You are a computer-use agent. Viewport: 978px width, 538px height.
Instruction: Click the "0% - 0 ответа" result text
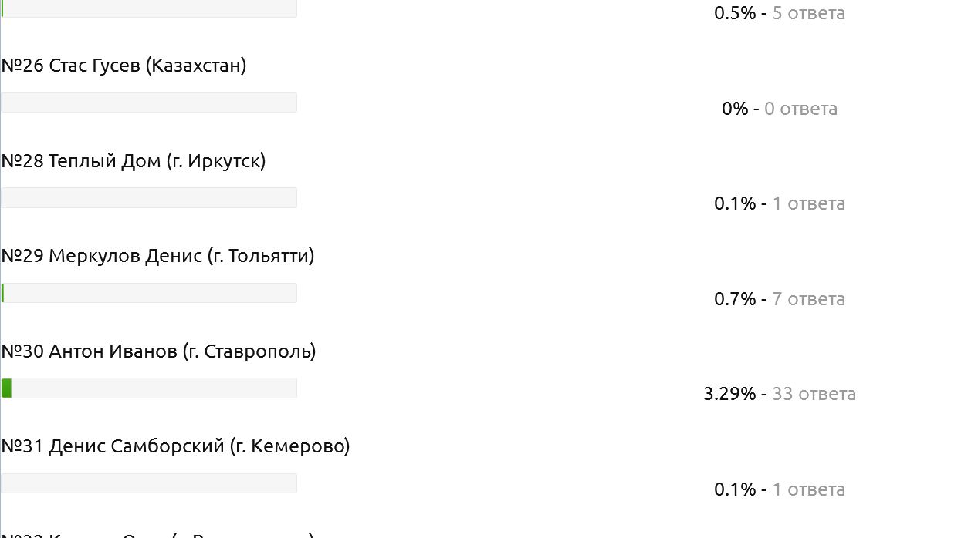[x=779, y=109]
